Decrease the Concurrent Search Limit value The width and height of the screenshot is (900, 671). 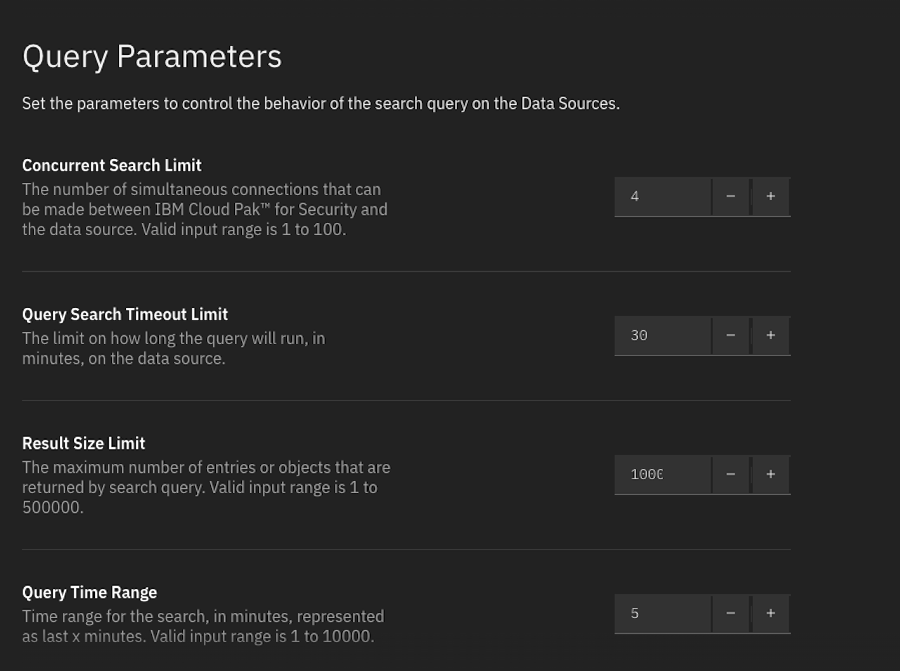point(731,197)
